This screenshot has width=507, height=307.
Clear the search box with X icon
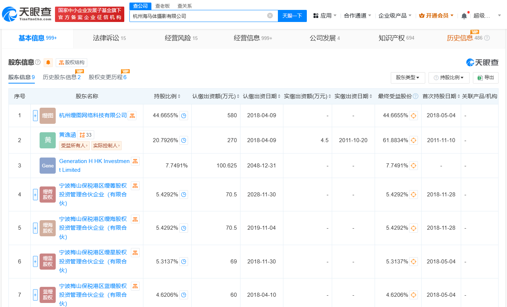pos(270,15)
